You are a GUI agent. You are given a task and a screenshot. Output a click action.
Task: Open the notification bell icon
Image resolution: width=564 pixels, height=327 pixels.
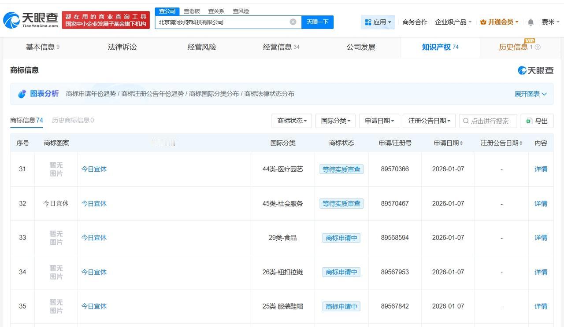tap(531, 22)
